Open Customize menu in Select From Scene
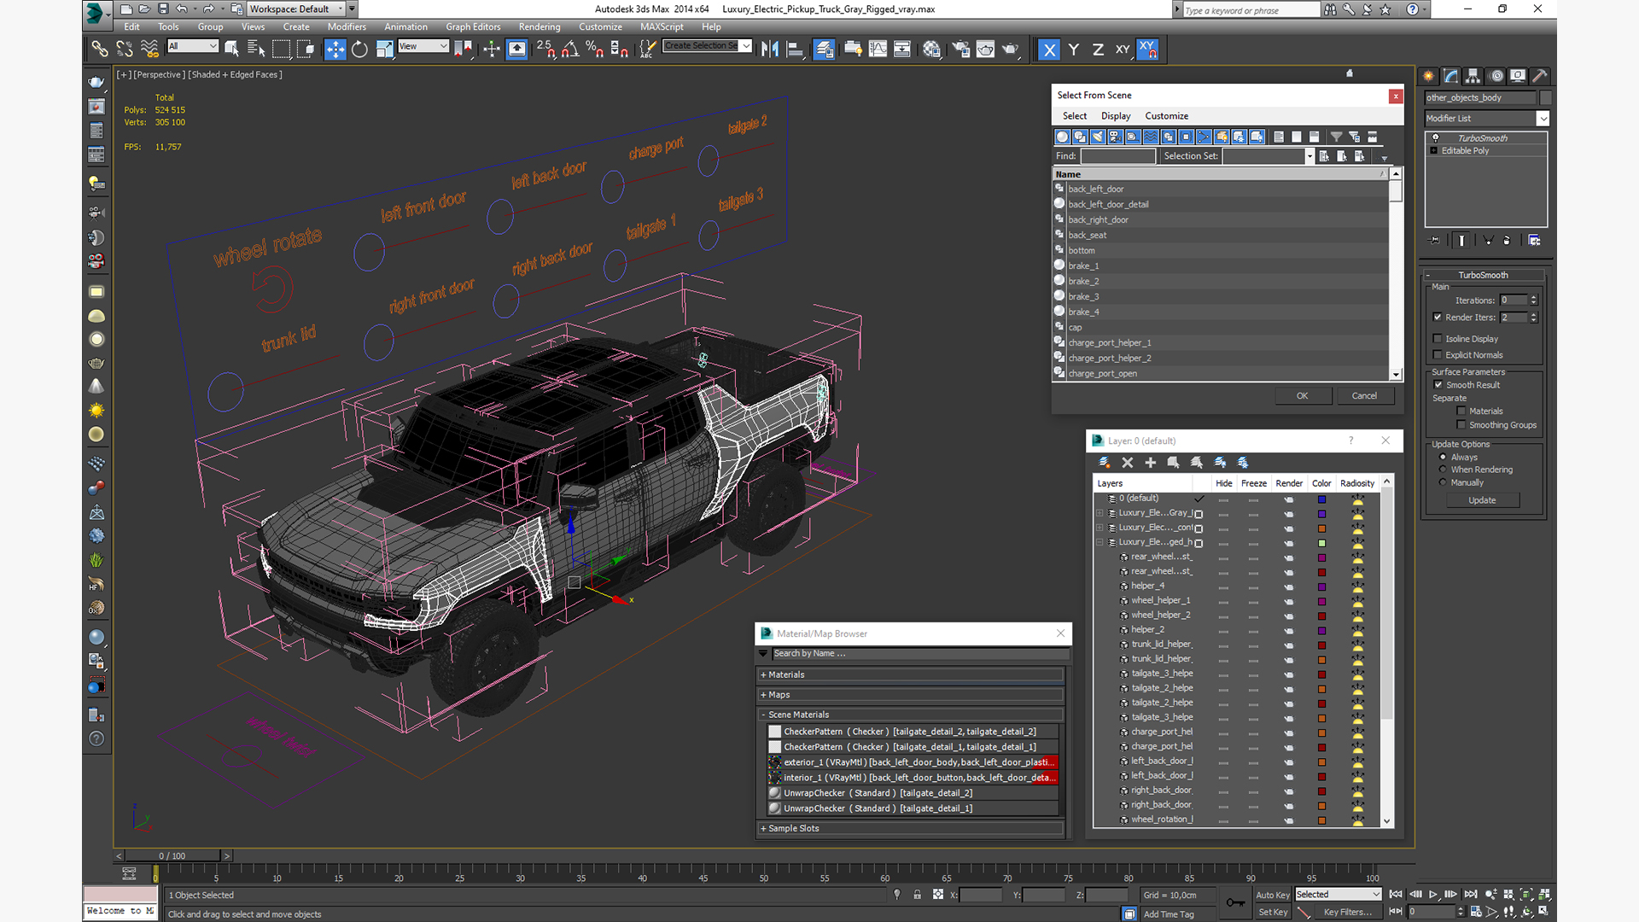The width and height of the screenshot is (1639, 922). coord(1167,116)
